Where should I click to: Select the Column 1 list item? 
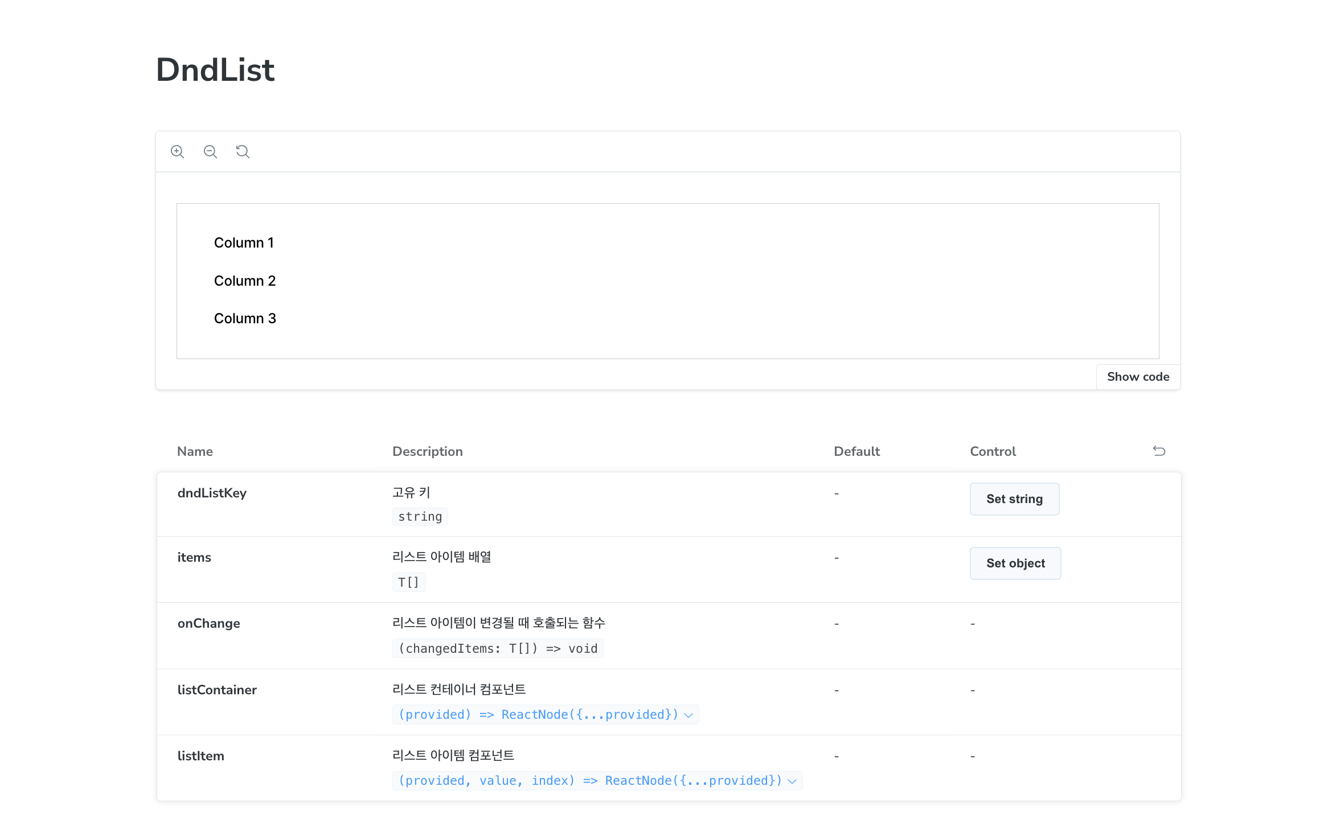point(244,242)
